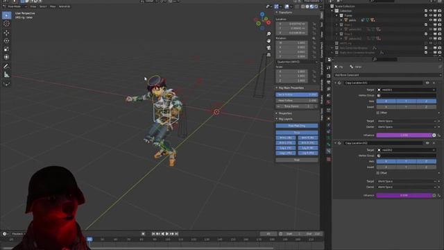The width and height of the screenshot is (444, 250).
Task: Open the orange Object properties tab
Action: (328, 119)
